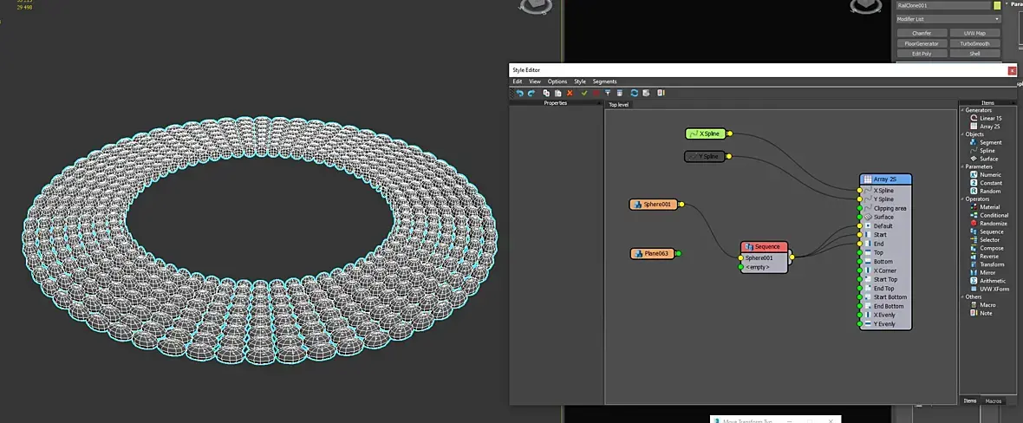This screenshot has height=423, width=1023.
Task: Choose the Random parameter item
Action: click(985, 192)
